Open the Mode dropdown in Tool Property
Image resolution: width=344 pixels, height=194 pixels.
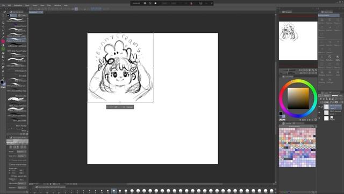tap(21, 151)
